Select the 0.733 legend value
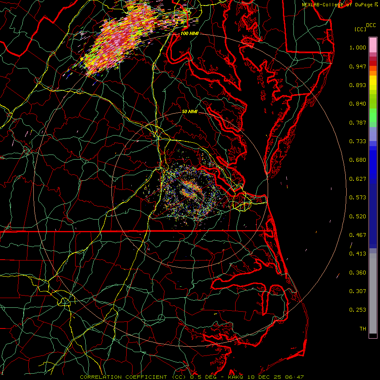 tap(358, 141)
